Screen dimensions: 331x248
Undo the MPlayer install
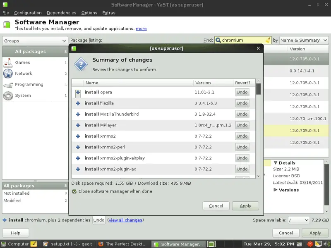point(242,125)
